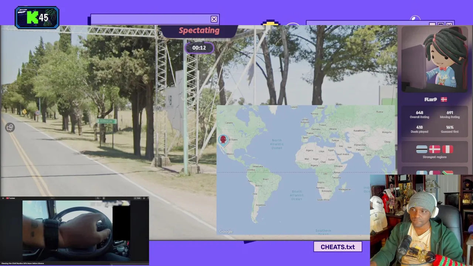
Task: Focus the YouTube search field
Action: coord(73,198)
